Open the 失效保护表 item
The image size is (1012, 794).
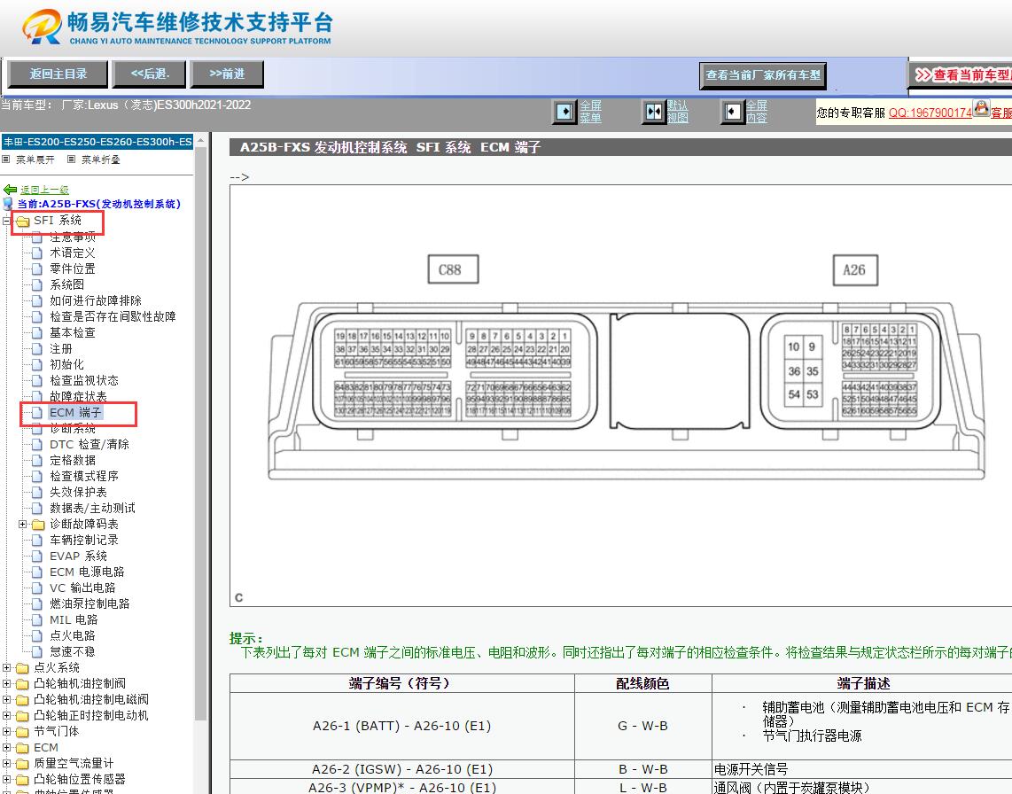pyautogui.click(x=78, y=492)
